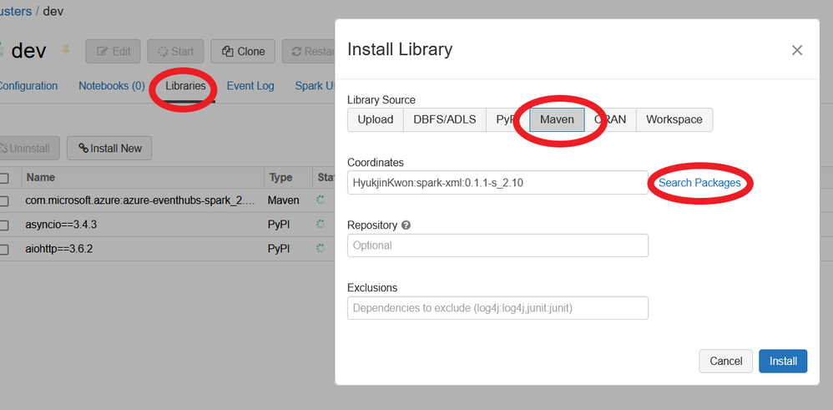Image resolution: width=833 pixels, height=410 pixels.
Task: Click the Repository help question mark icon
Action: [406, 225]
